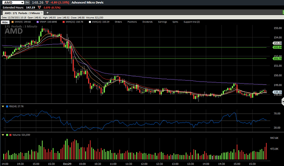Click the RSI(14): 27.76 label
Viewport: 284px width, 166px height.
pyautogui.click(x=16, y=107)
